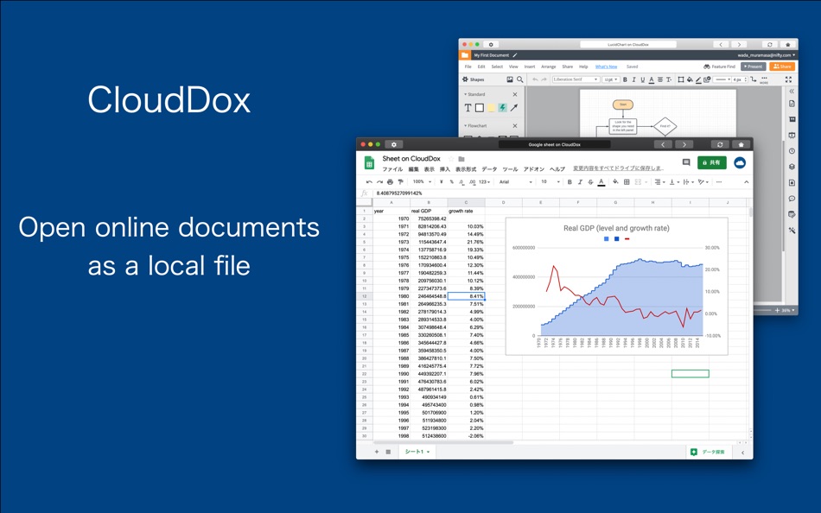Image resolution: width=821 pixels, height=513 pixels.
Task: Click the orange Share button in LucidChart
Action: tap(782, 66)
